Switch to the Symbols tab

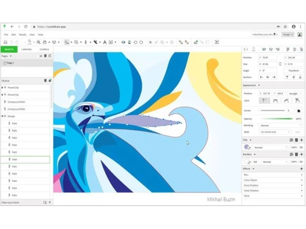(x=44, y=49)
